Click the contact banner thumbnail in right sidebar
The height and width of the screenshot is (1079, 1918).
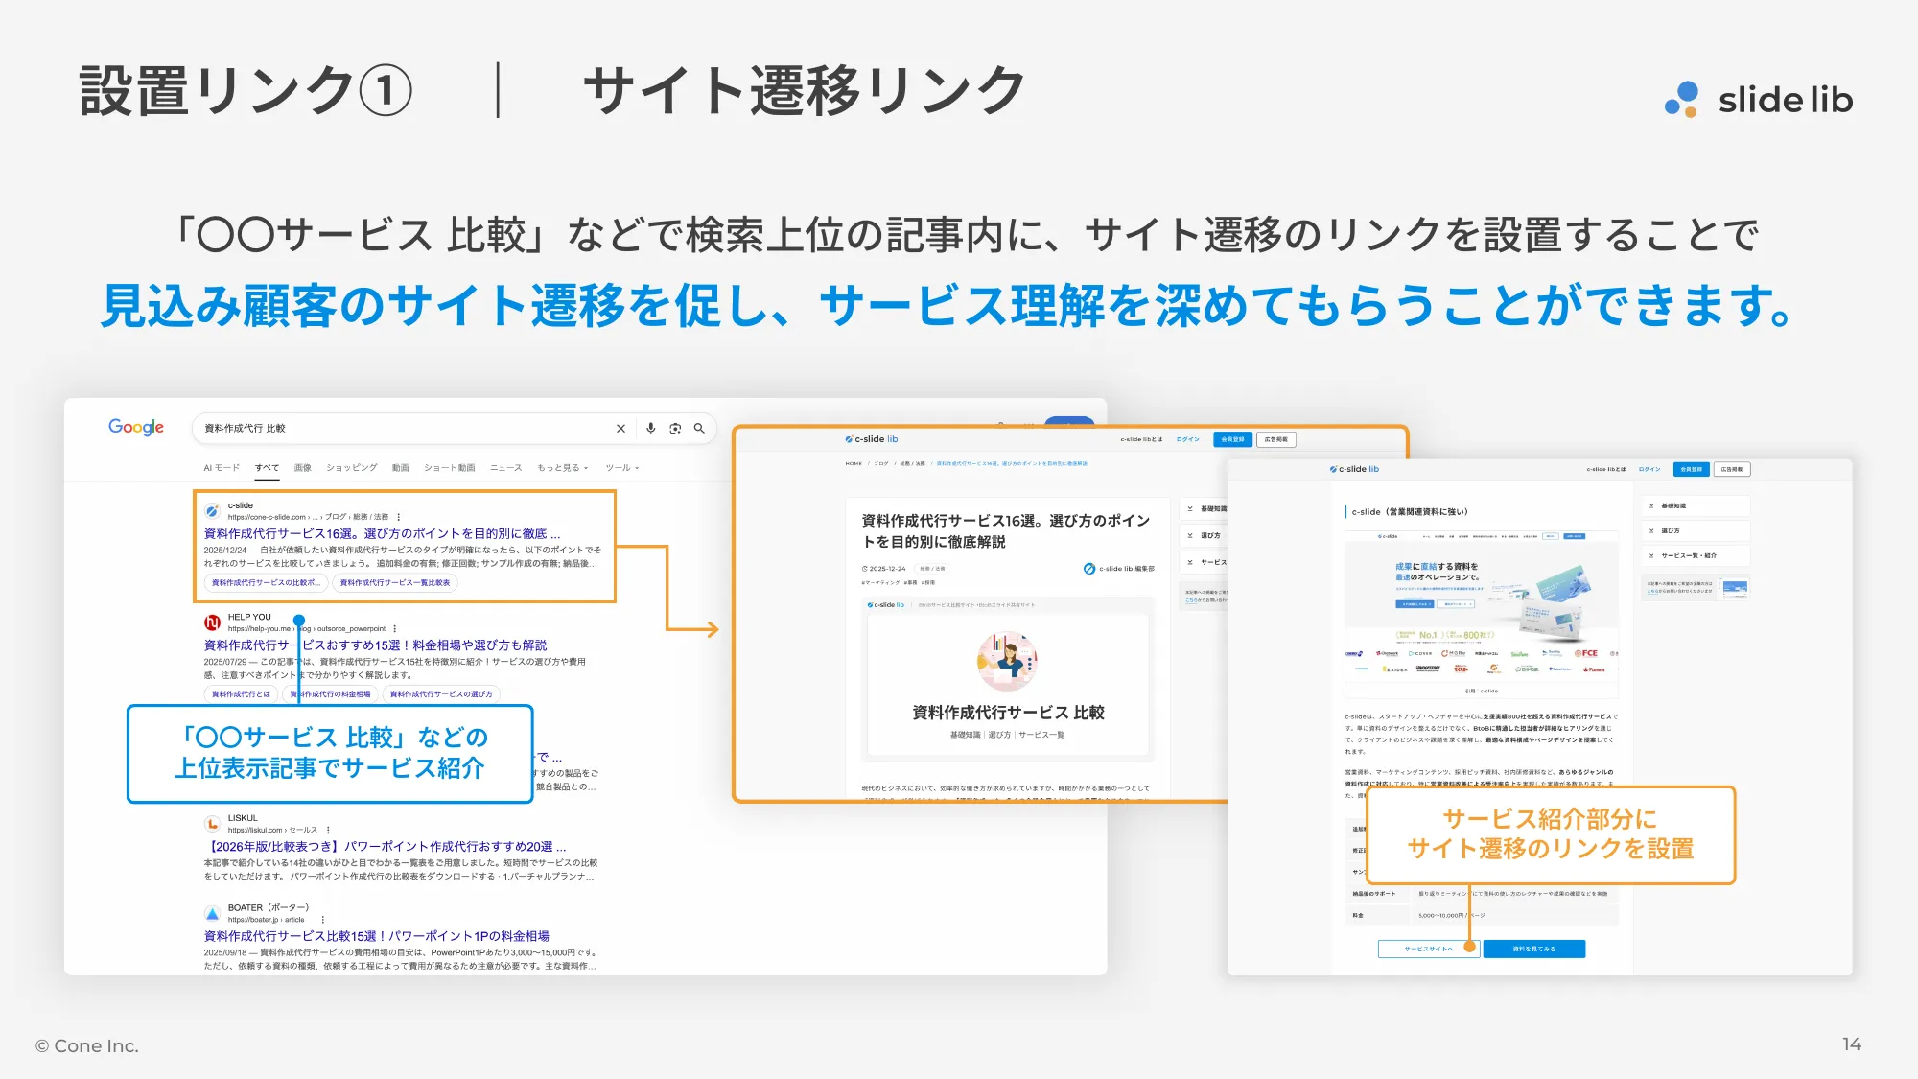pyautogui.click(x=1735, y=588)
